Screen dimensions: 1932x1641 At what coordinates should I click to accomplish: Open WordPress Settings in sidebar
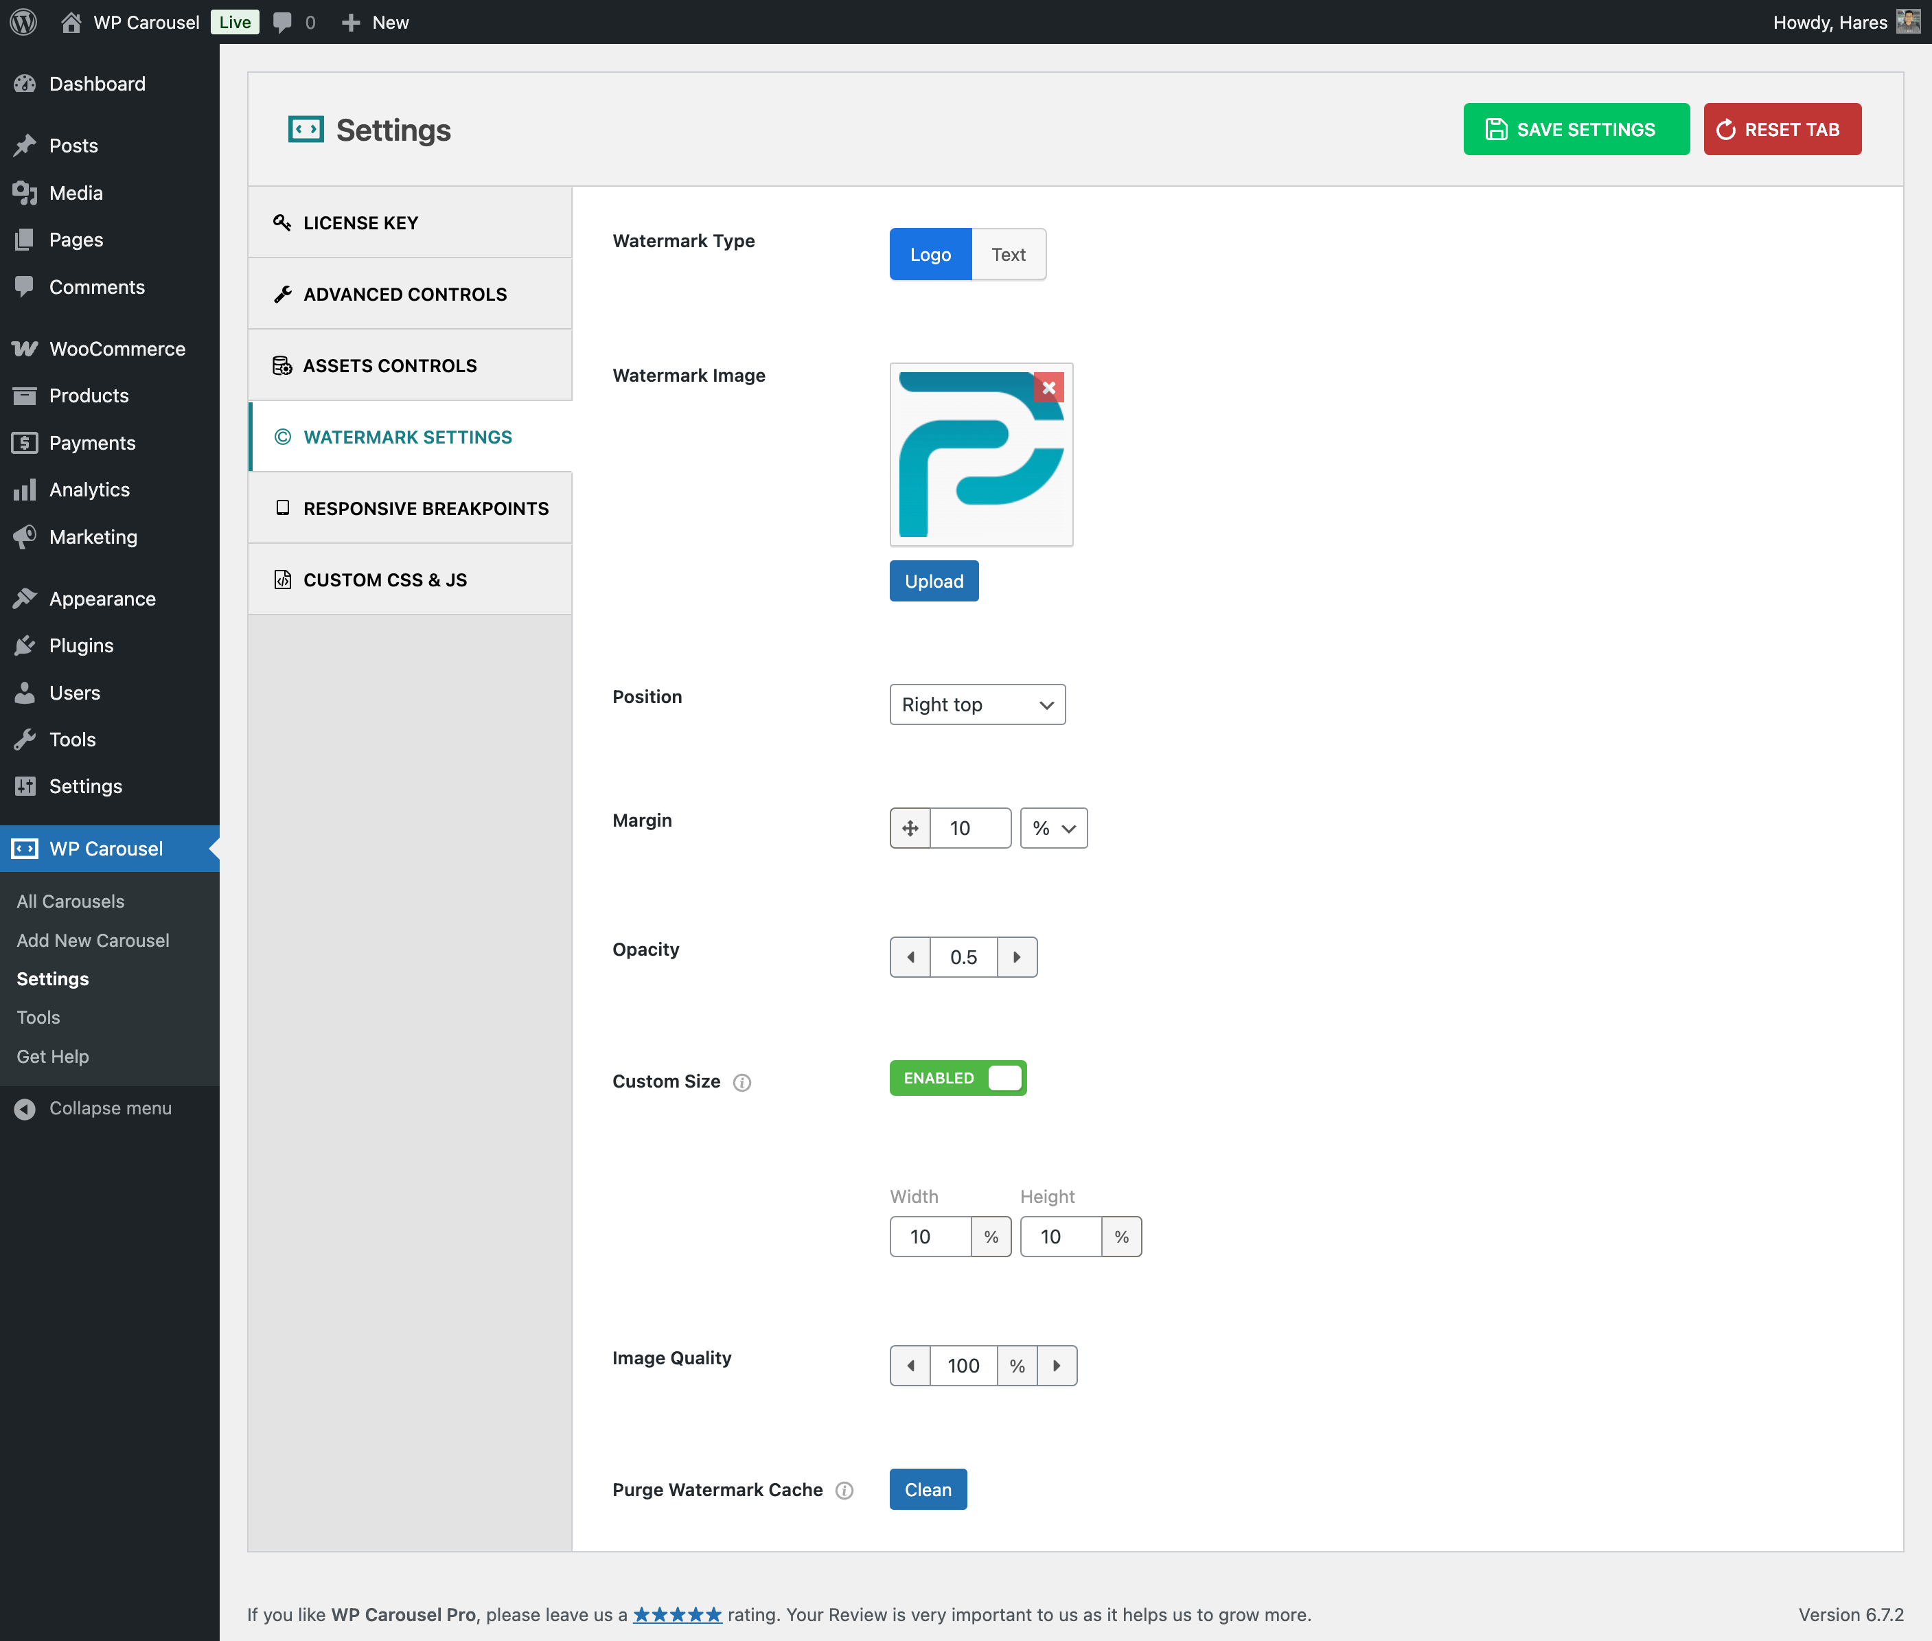[110, 786]
